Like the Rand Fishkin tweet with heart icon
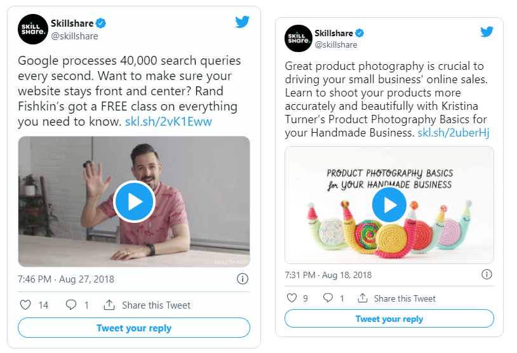Screen dimensions: 517x353 point(25,305)
